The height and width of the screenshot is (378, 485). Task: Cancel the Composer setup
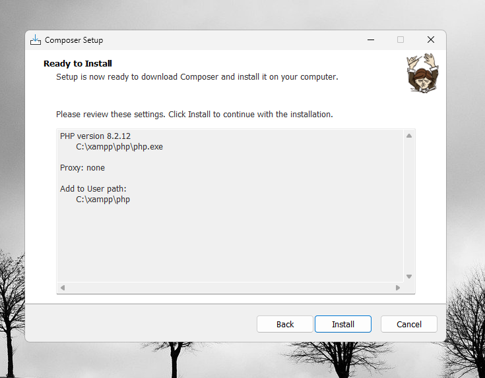[x=409, y=324]
